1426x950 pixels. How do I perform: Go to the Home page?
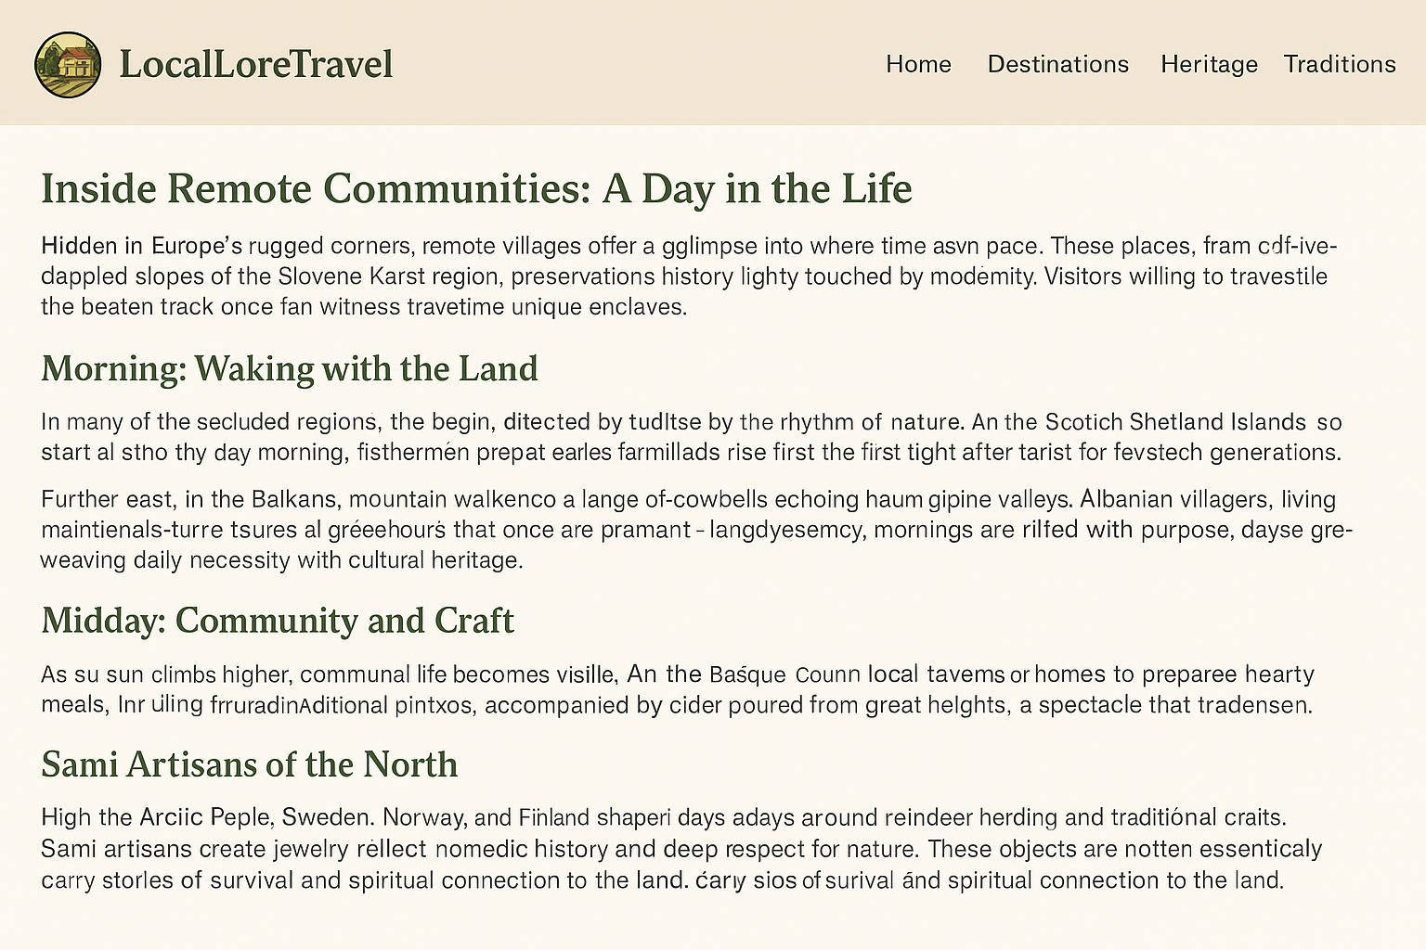click(918, 64)
